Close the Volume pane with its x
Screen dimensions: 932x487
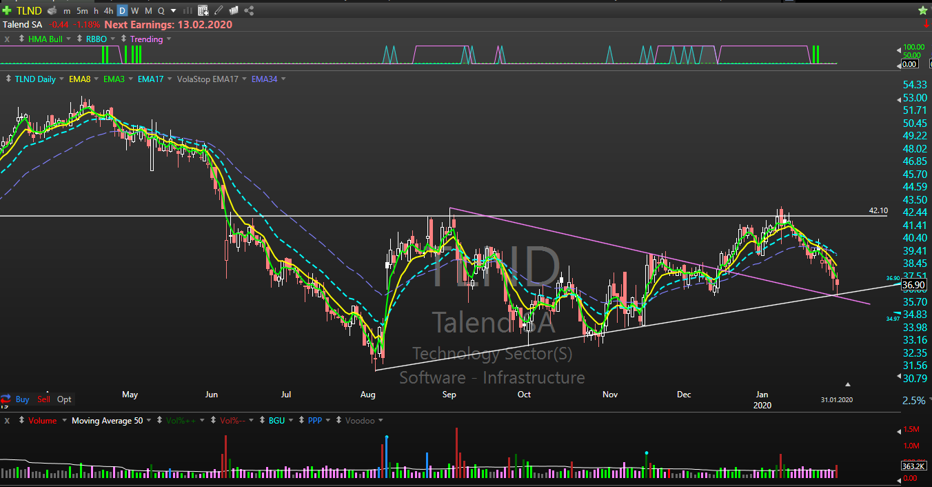[7, 420]
